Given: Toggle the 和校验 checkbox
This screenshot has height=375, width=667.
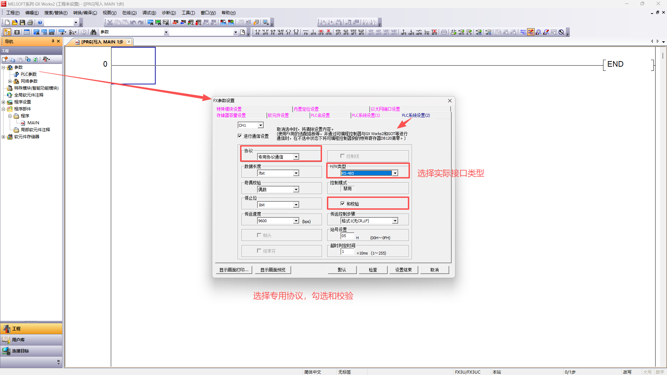Looking at the screenshot, I should point(343,203).
